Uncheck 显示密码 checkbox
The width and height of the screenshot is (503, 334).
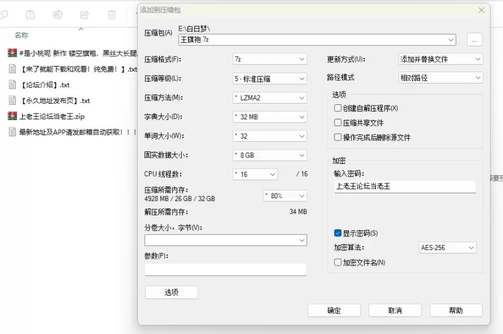pyautogui.click(x=338, y=233)
